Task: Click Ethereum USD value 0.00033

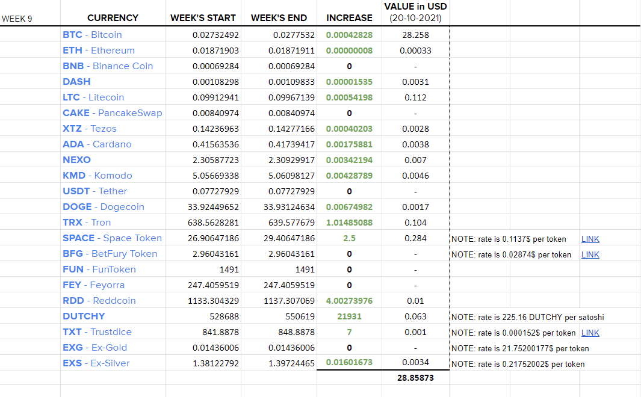Action: (415, 51)
